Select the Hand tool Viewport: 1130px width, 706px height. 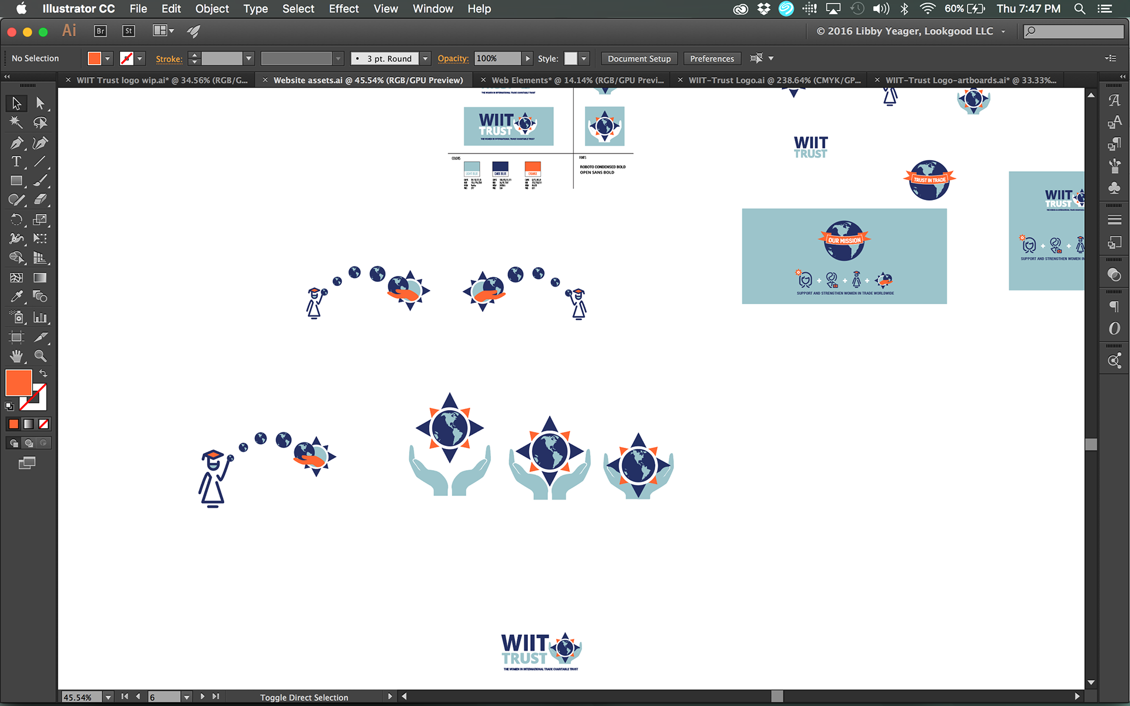[16, 356]
